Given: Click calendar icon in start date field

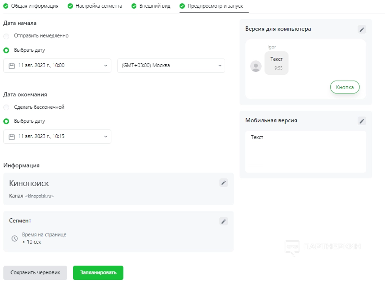Looking at the screenshot, I should (12, 66).
